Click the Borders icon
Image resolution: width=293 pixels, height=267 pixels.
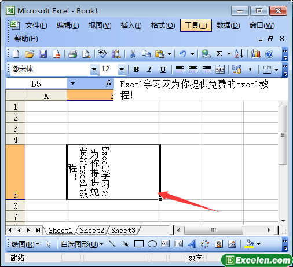(267, 70)
